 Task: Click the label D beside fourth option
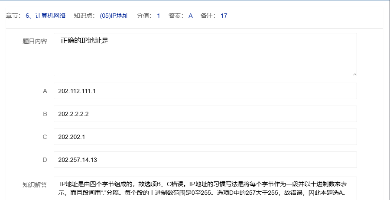[45, 160]
